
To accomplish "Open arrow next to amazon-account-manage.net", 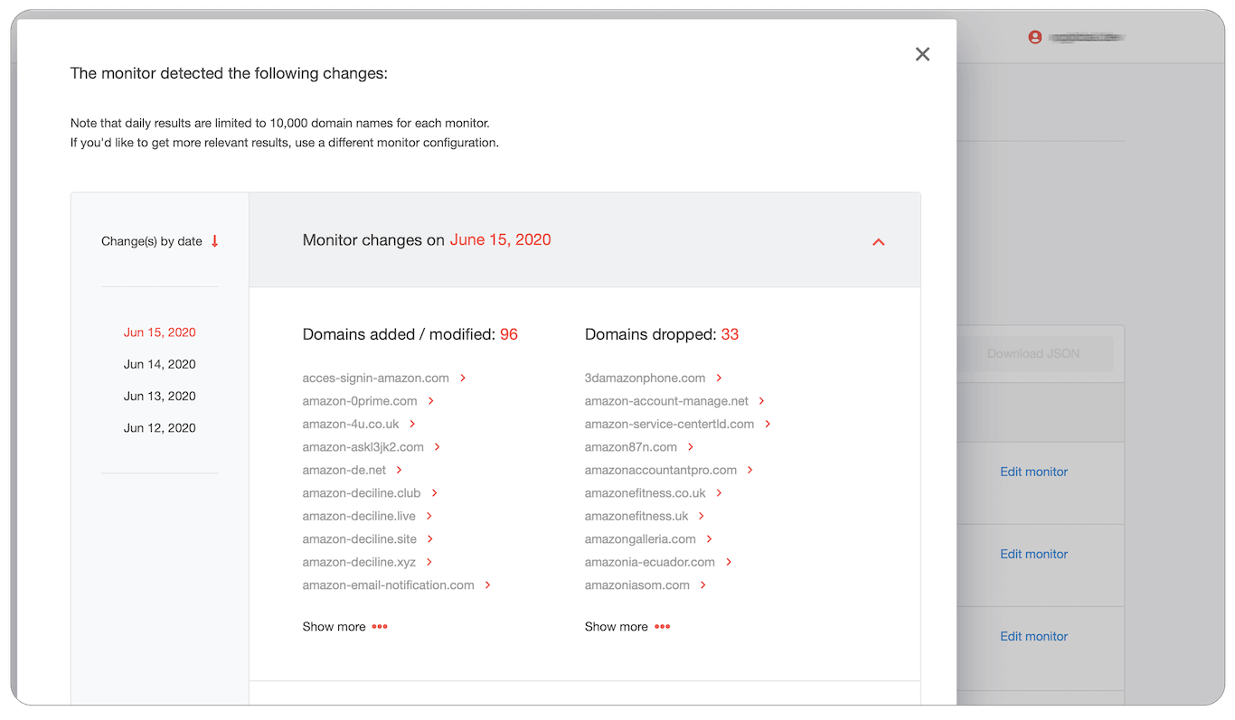I will [762, 401].
